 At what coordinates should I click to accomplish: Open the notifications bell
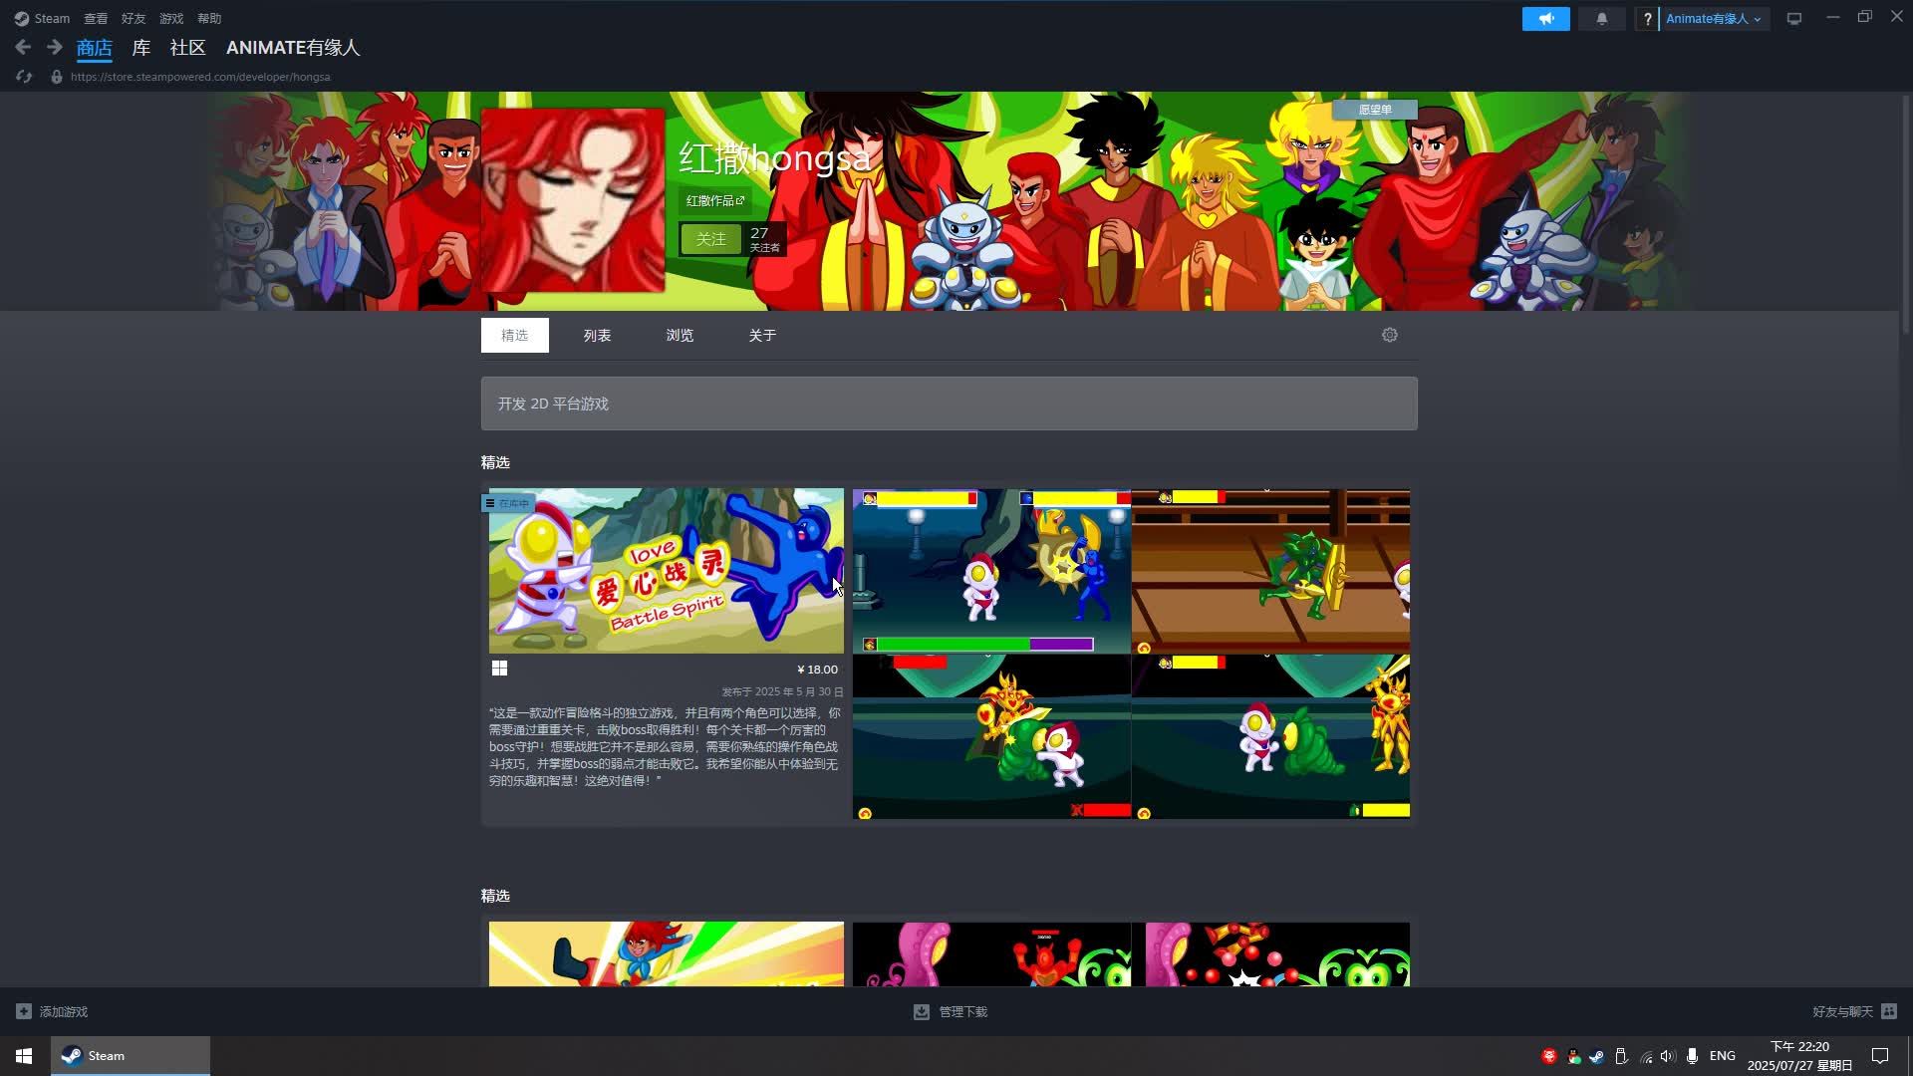tap(1602, 19)
